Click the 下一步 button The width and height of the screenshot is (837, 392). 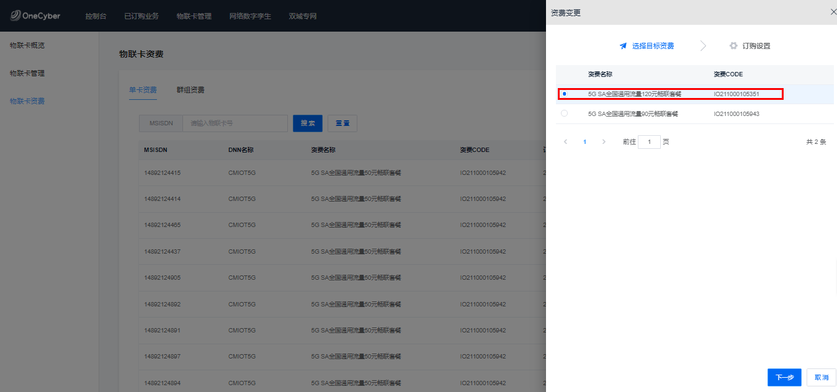click(x=784, y=377)
